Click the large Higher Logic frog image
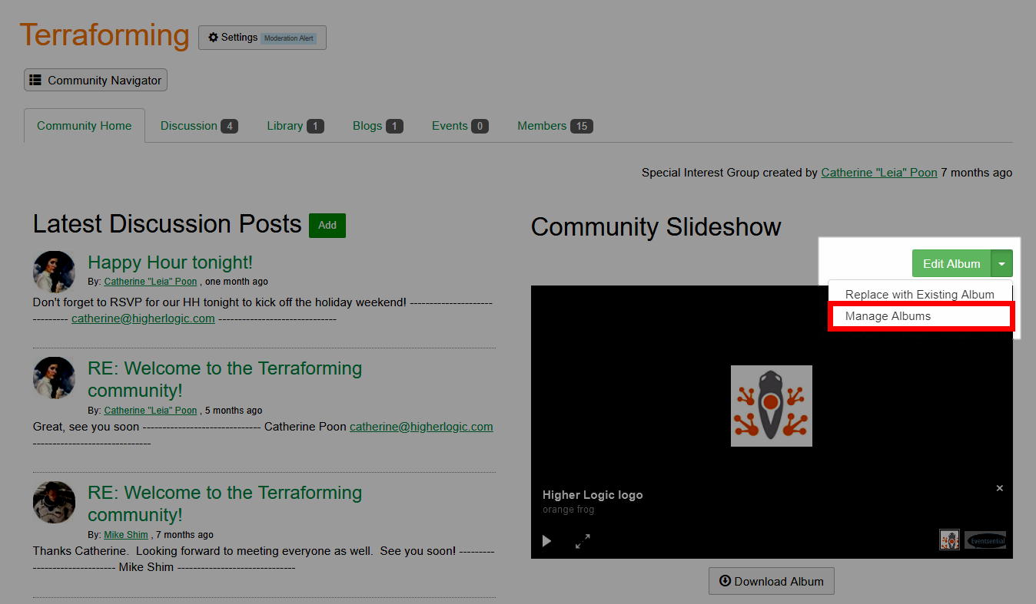The height and width of the screenshot is (604, 1036). (x=771, y=405)
